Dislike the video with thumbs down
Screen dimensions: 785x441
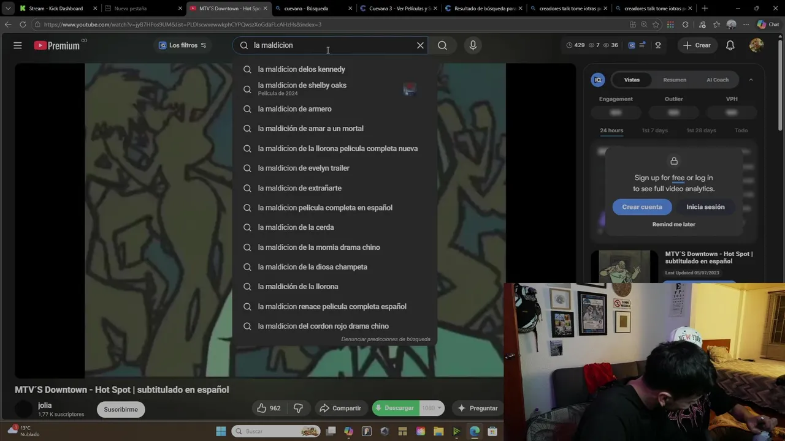coord(298,408)
